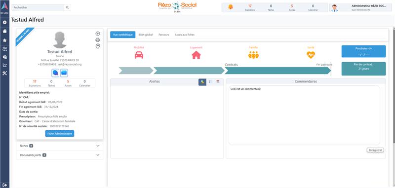Click the first light contract arrow segment
395x188 pixels.
point(136,71)
